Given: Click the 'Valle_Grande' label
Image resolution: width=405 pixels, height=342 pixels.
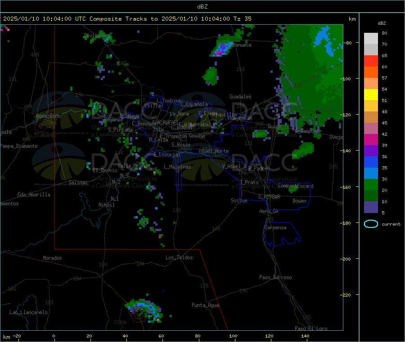Looking at the screenshot, I should click(x=134, y=166).
